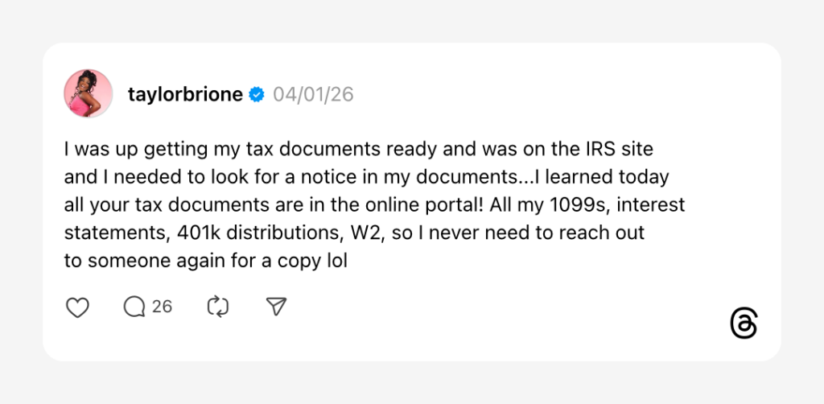
Task: Open the post via the 04/01/26 date
Action: (x=313, y=95)
